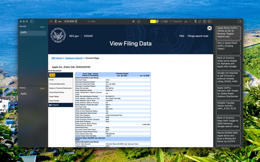Select the Trapezoid drawing tool
Screen dimensions: 260x162
[175, 21]
